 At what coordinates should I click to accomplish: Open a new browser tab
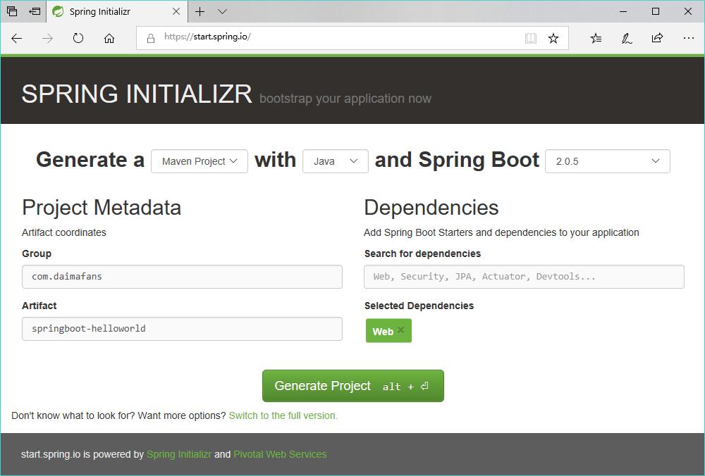coord(200,11)
